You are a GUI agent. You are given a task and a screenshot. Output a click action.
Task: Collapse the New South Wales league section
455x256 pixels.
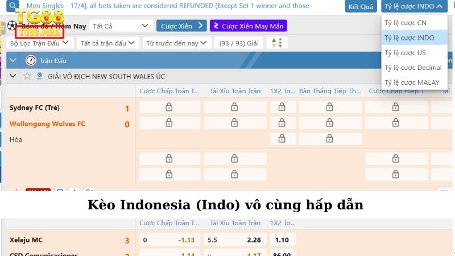pyautogui.click(x=13, y=76)
